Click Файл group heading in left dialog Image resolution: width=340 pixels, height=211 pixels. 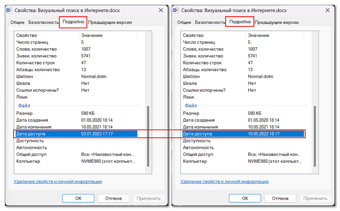coord(24,106)
